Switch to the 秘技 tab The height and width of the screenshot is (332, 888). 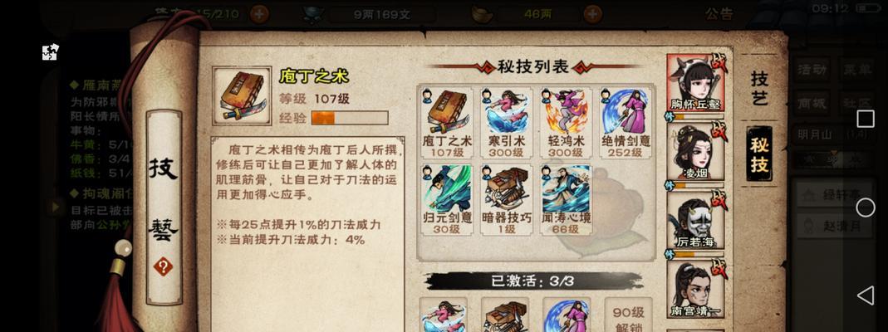coord(759,154)
